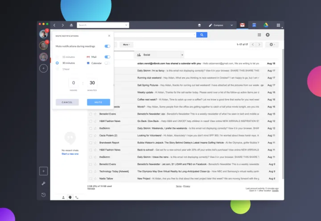Add a new account with the circle plus
The image size is (321, 221).
click(43, 68)
